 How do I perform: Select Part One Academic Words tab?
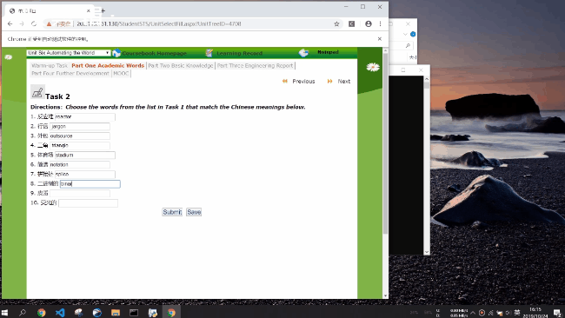(x=108, y=65)
